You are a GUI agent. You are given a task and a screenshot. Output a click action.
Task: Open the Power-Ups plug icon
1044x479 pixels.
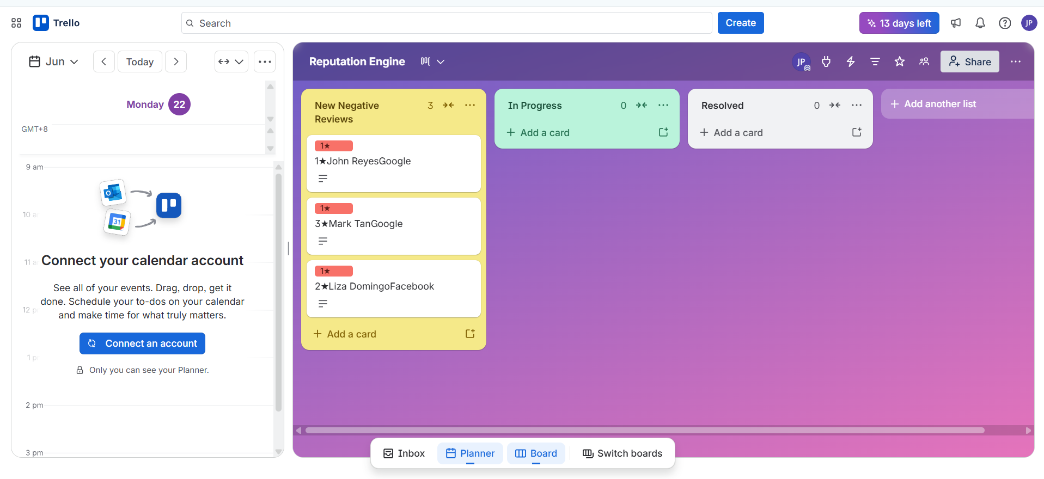pyautogui.click(x=826, y=62)
